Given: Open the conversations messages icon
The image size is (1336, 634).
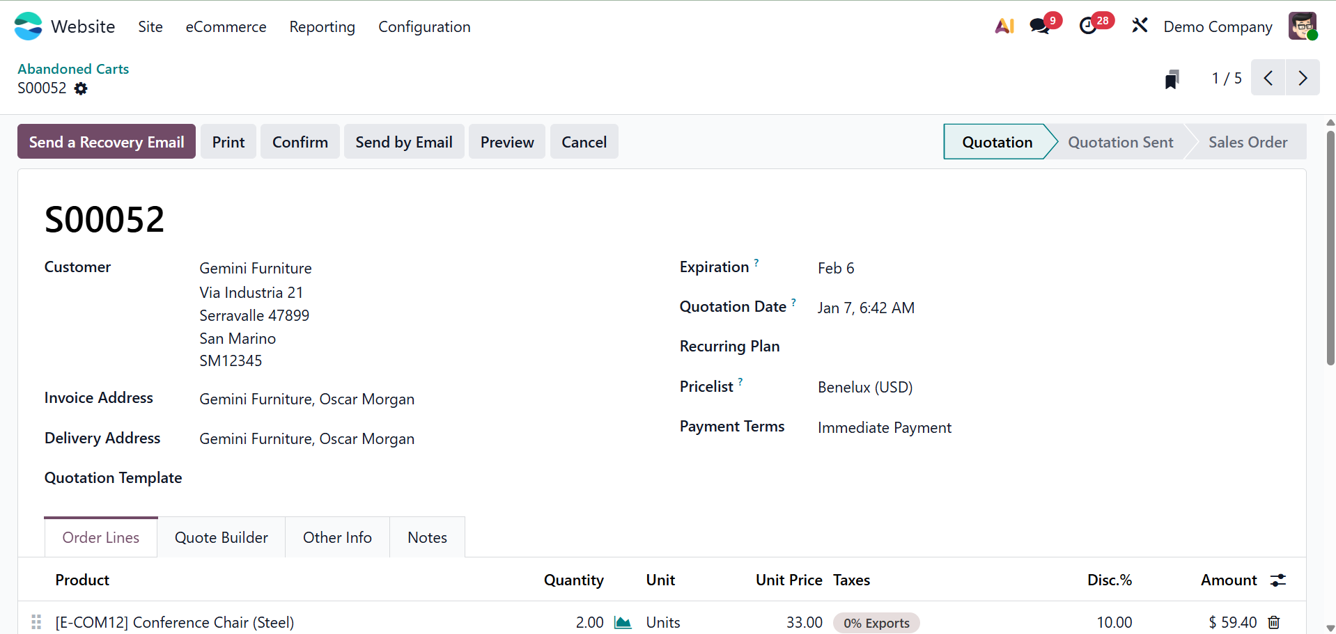Looking at the screenshot, I should pyautogui.click(x=1039, y=26).
